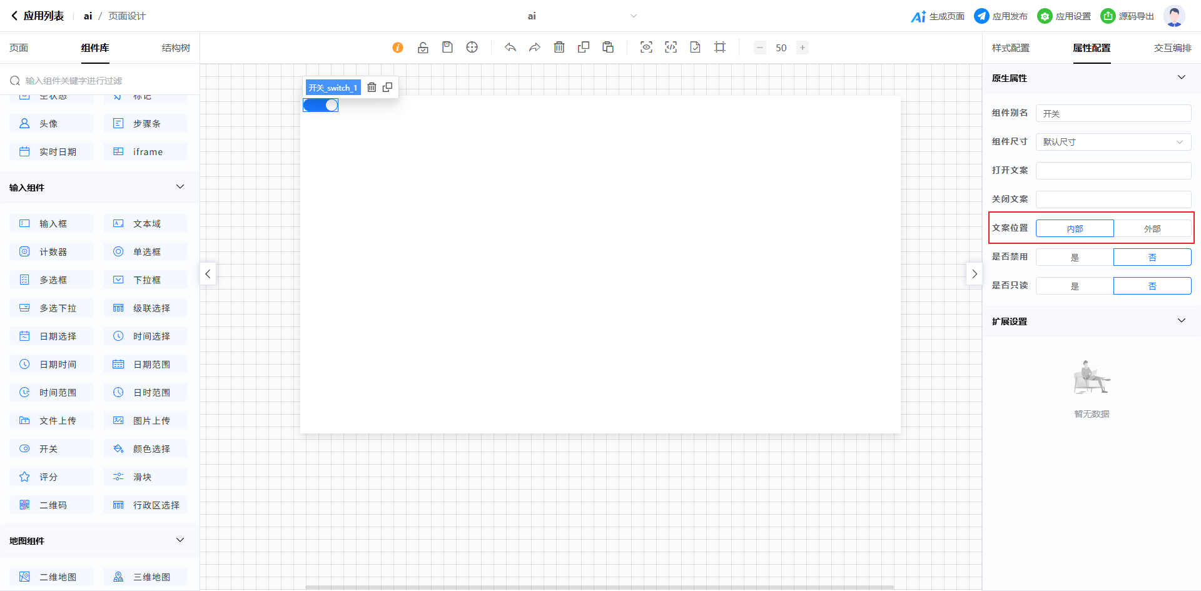Click the save icon in the toolbar
Screen dimensions: 1201x591
(x=447, y=48)
